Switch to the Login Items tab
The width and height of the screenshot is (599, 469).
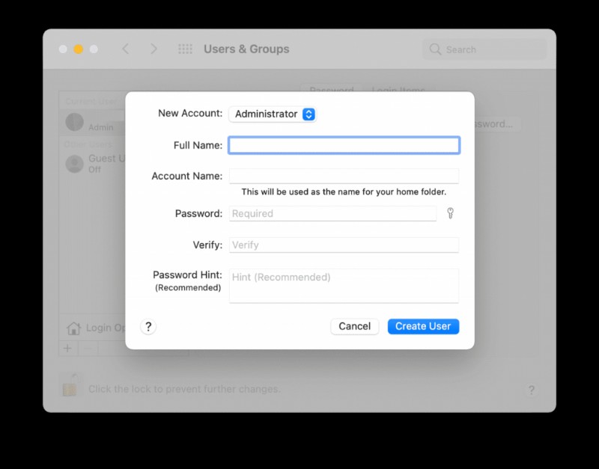[398, 91]
